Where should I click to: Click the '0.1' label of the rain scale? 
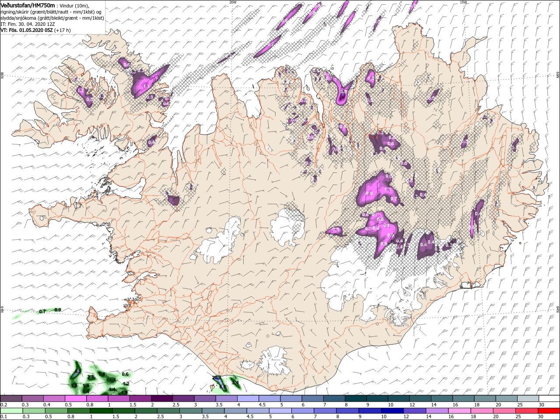tap(3, 417)
